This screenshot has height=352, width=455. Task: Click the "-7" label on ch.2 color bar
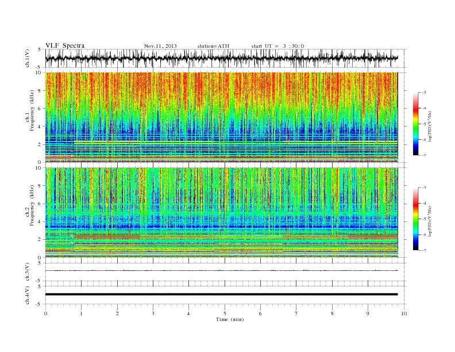click(x=423, y=250)
